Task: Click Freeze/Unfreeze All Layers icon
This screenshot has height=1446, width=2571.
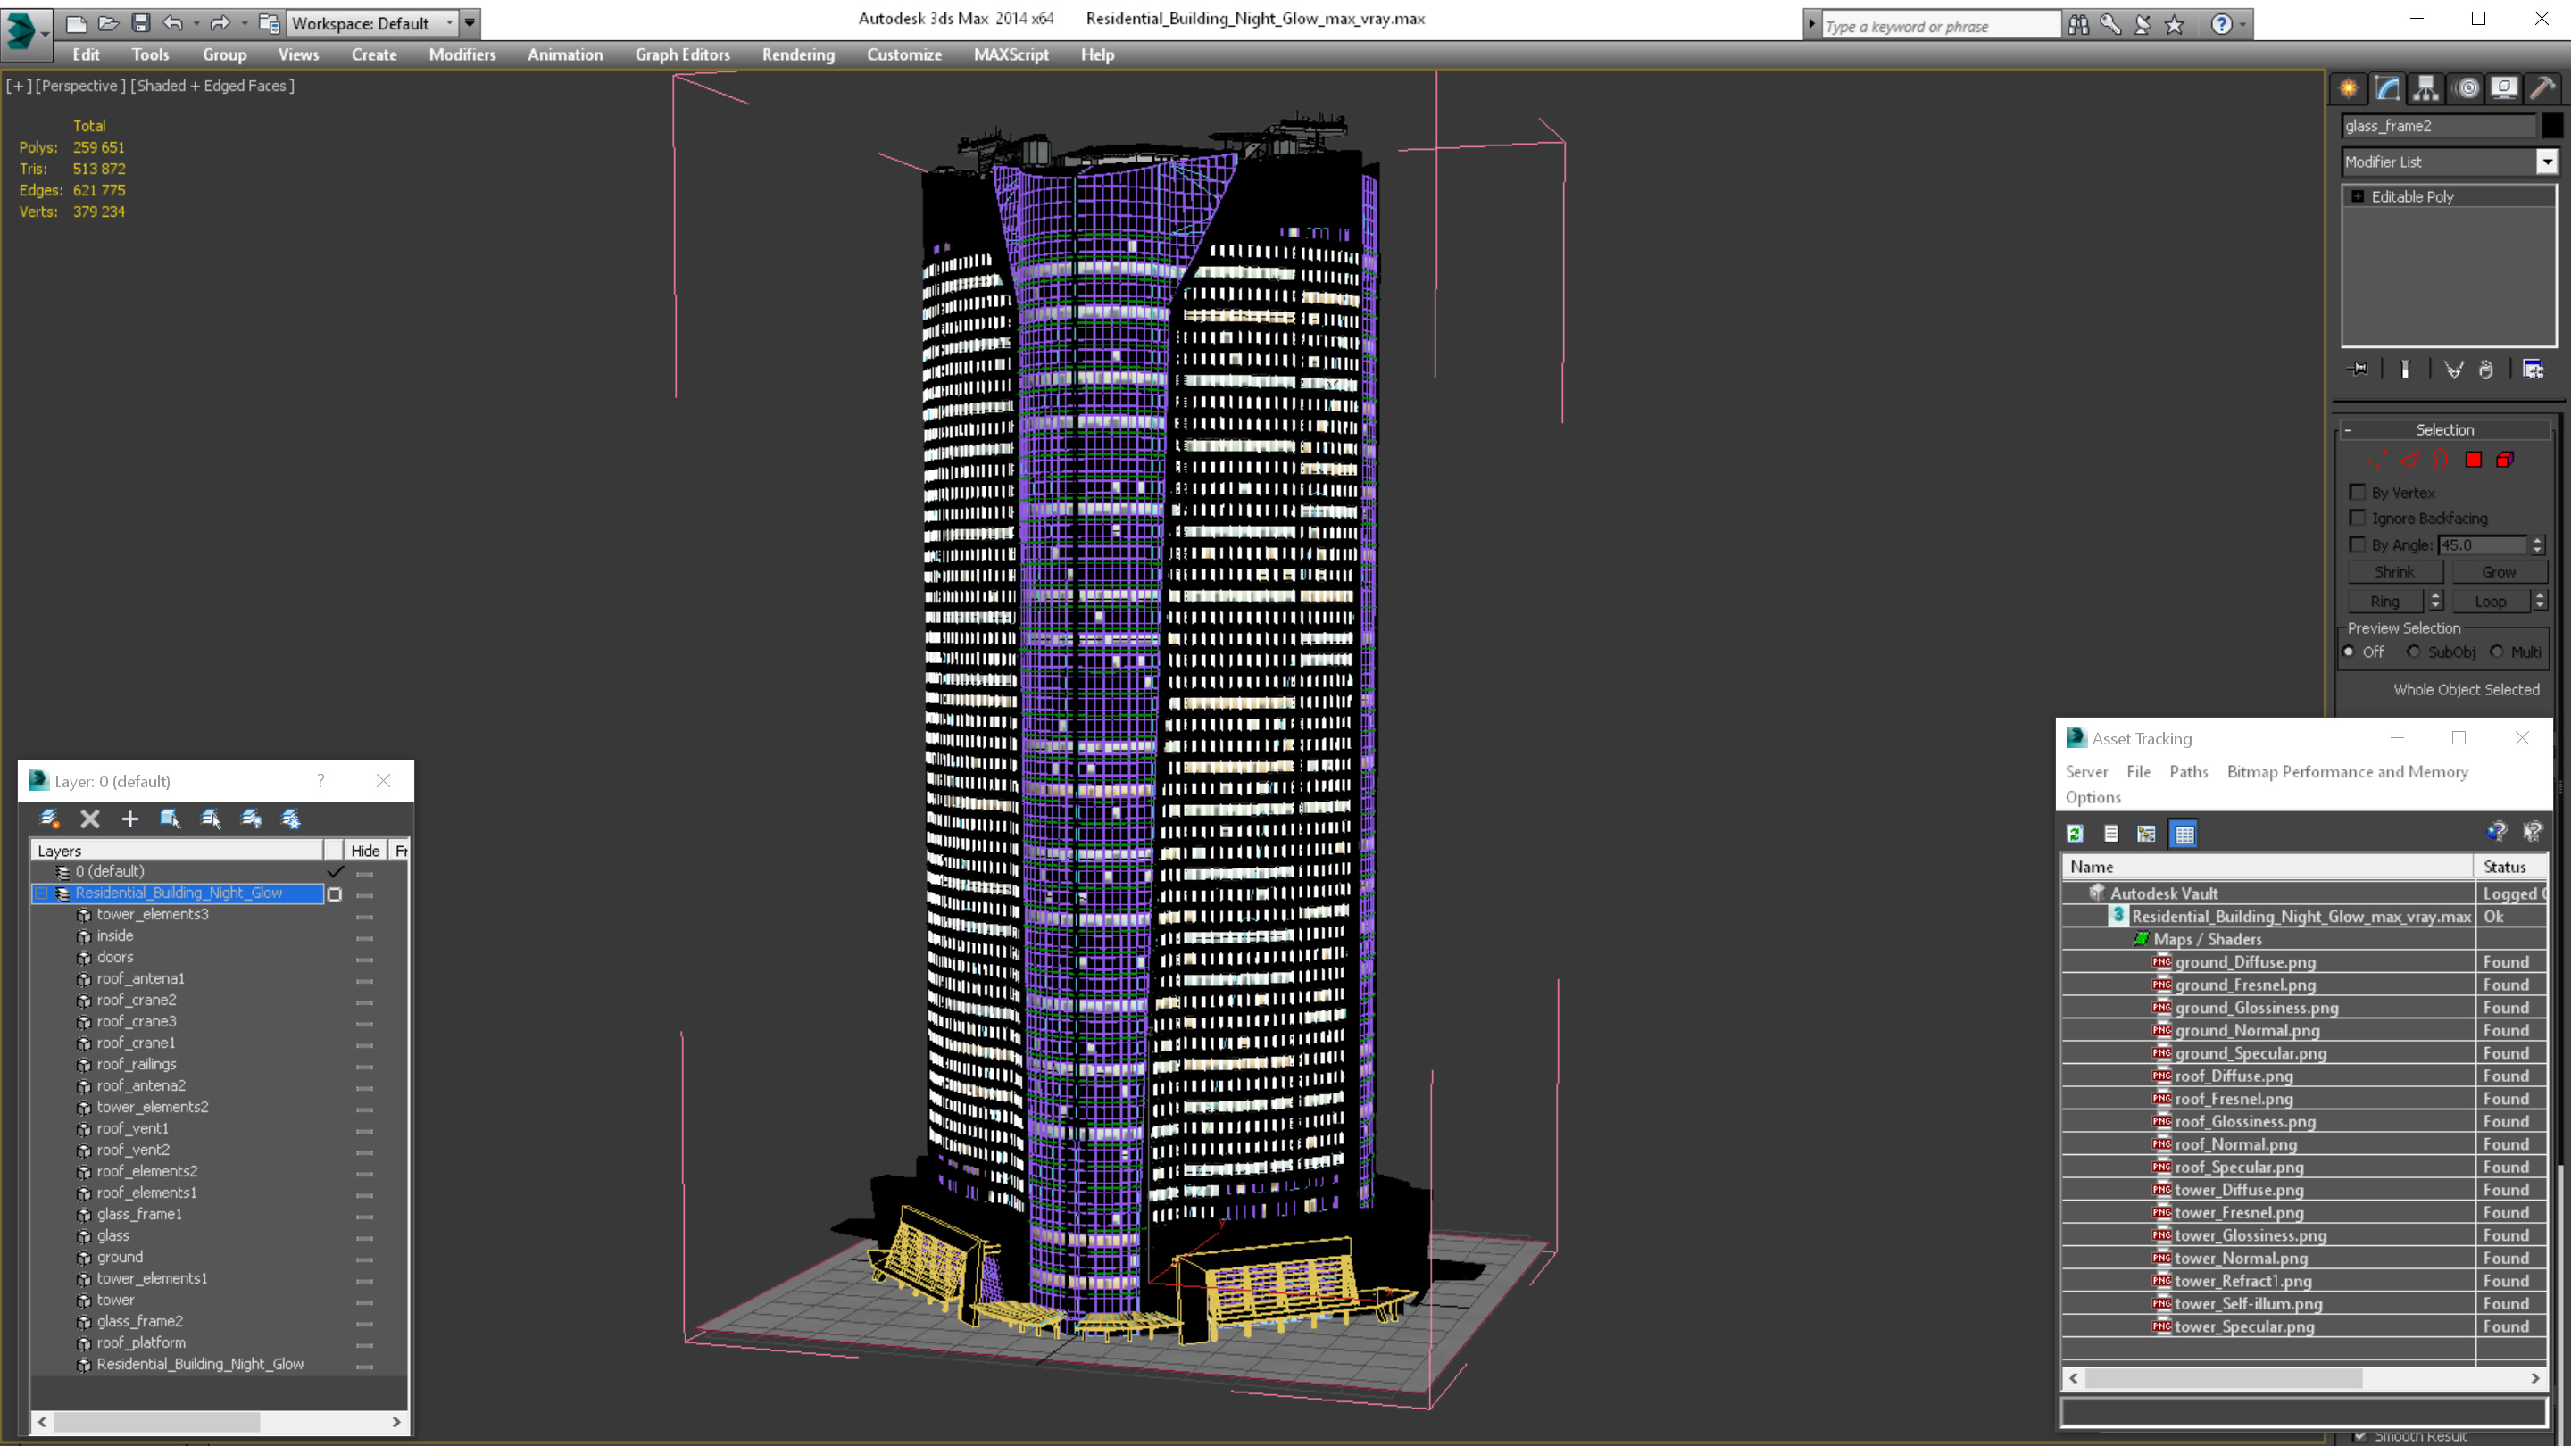Action: 291,819
